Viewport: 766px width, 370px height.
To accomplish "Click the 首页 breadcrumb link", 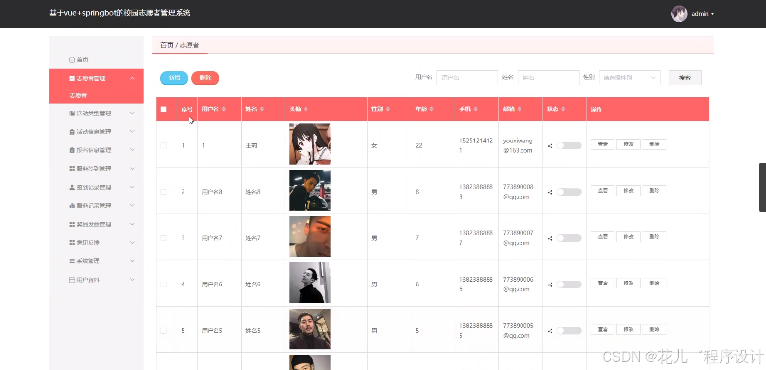I will pos(167,45).
